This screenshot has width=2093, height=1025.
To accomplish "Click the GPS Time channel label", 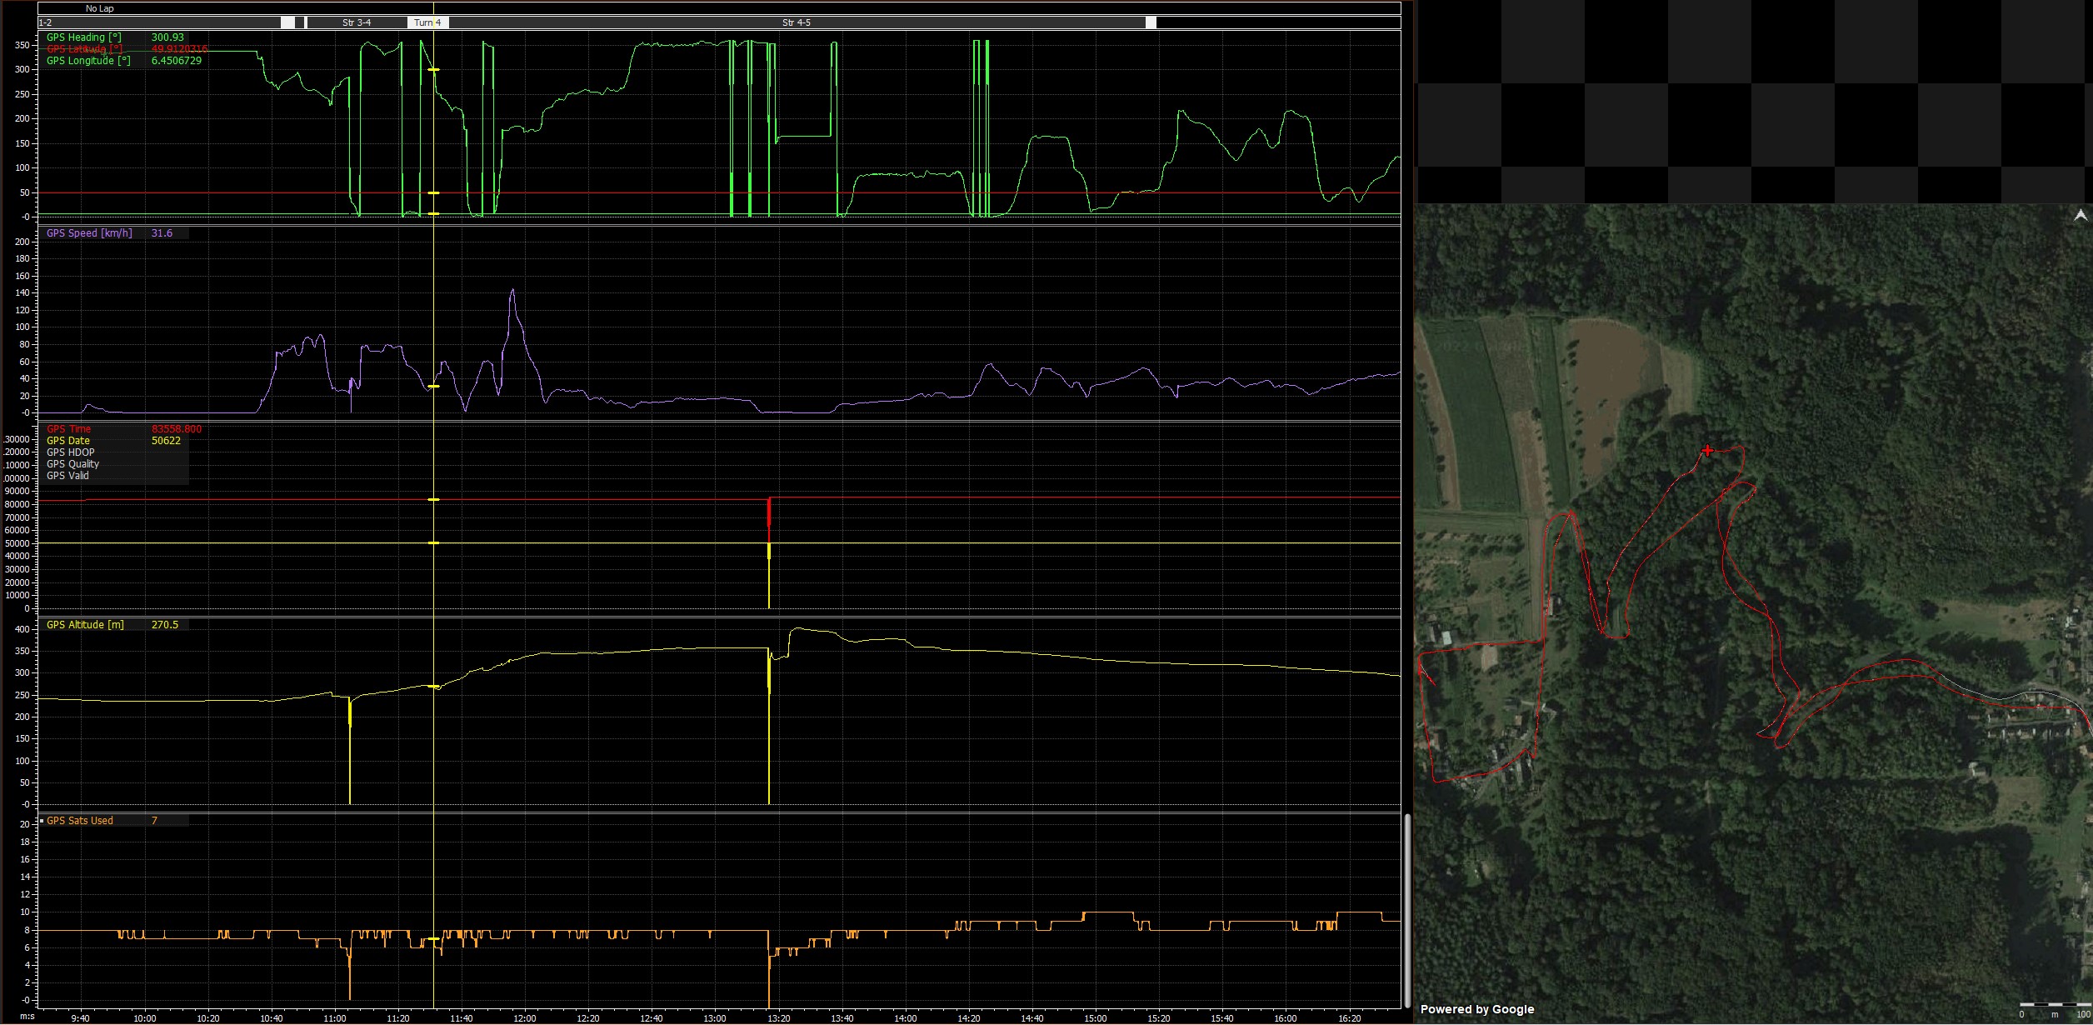I will (69, 428).
